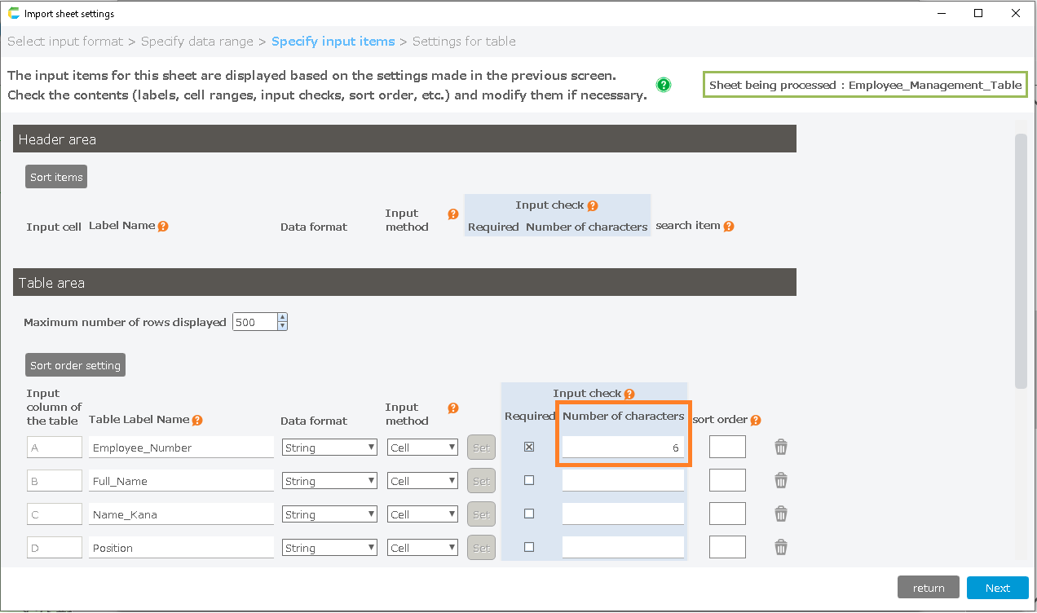Click the vertical scrollbar thumb
The image size is (1037, 613).
(1021, 261)
